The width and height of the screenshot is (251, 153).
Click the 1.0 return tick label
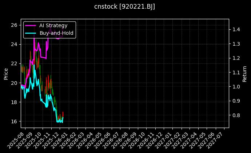236,87
